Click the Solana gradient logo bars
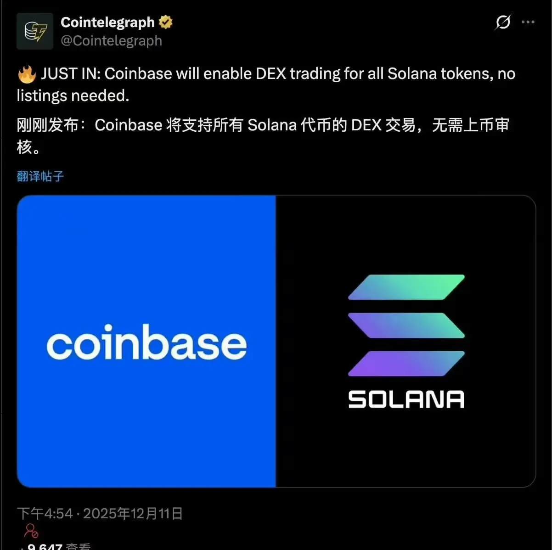This screenshot has height=550, width=552. coord(406,326)
